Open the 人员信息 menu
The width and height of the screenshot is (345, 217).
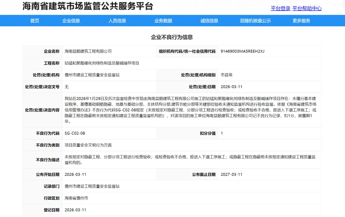(x=117, y=21)
